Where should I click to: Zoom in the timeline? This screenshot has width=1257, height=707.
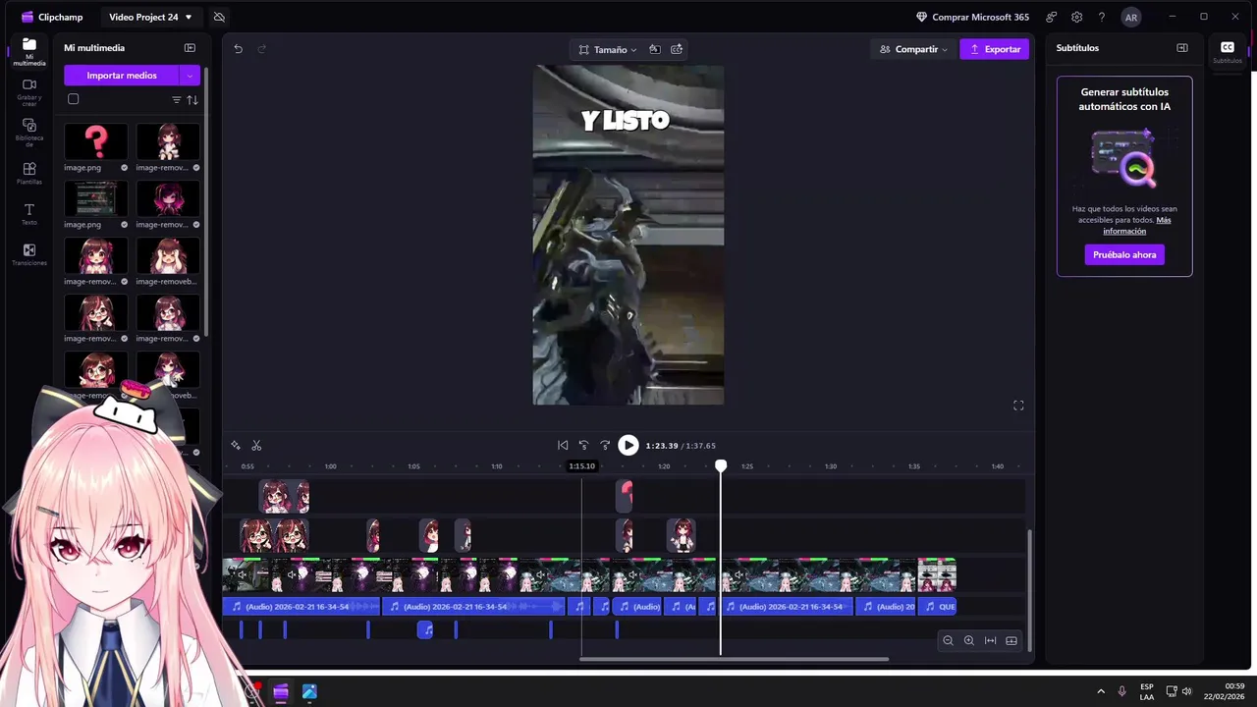pyautogui.click(x=969, y=640)
